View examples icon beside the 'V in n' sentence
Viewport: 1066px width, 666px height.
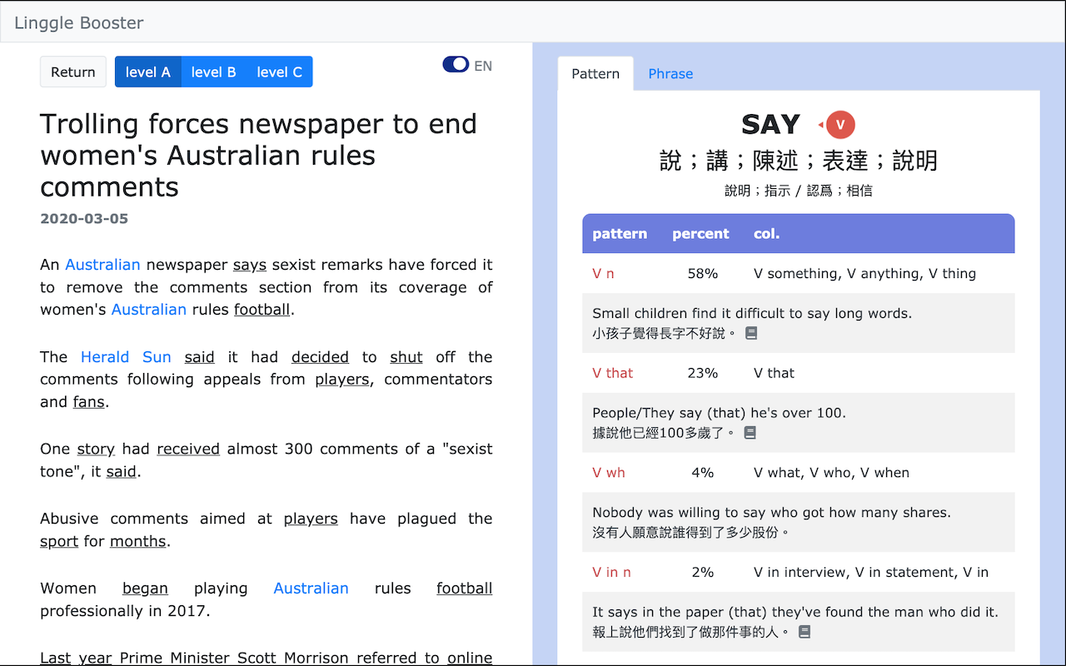pyautogui.click(x=803, y=631)
